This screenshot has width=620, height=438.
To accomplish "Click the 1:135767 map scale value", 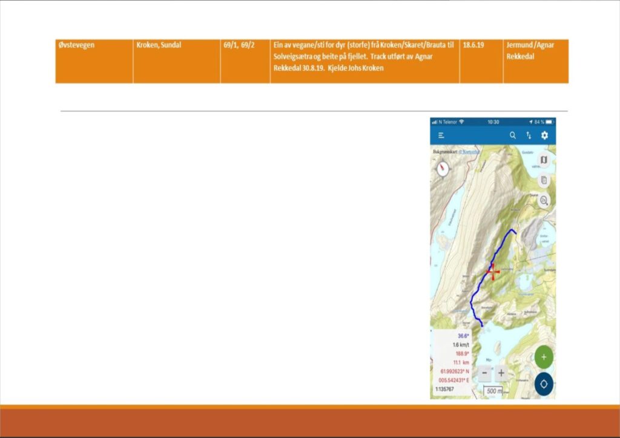I will coord(445,390).
